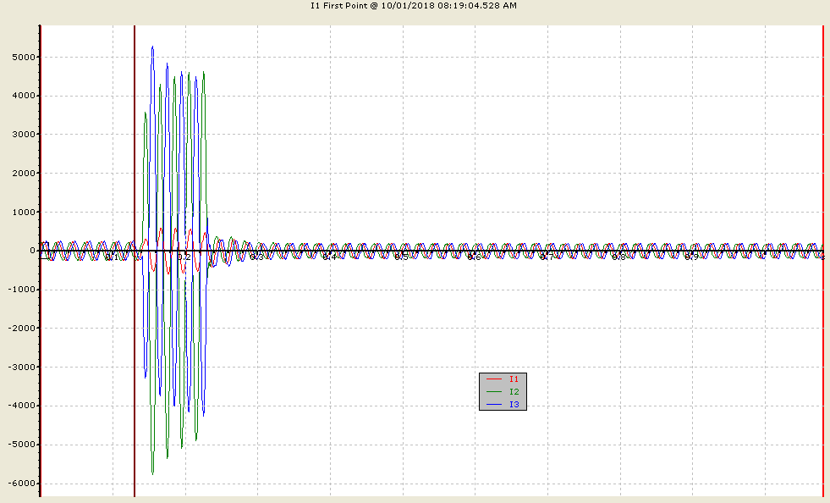Click the -5000 y-axis label
830x503 pixels.
[22, 445]
